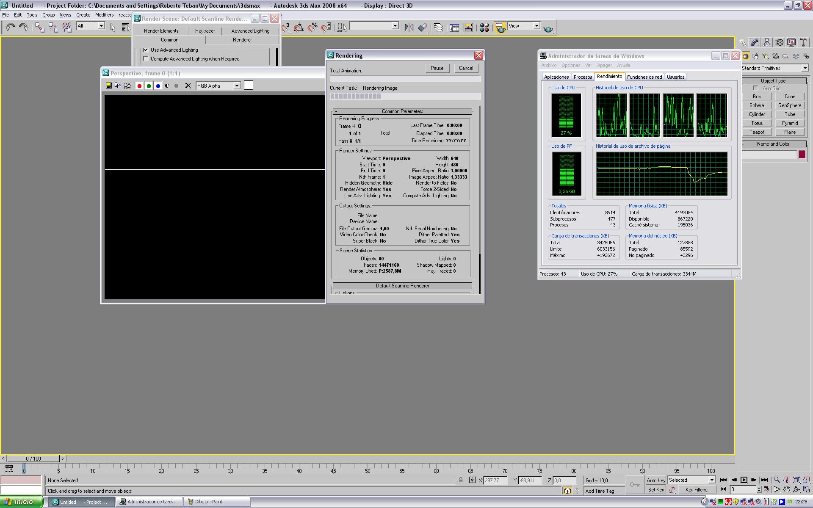This screenshot has width=813, height=508.
Task: Clear the render frame with the X icon
Action: [x=188, y=86]
